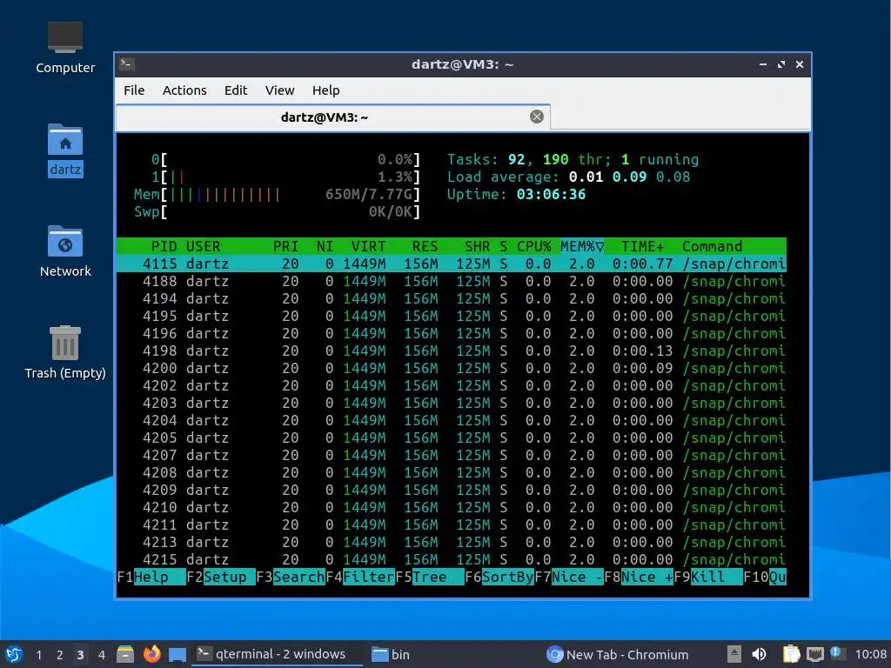Viewport: 891px width, 668px height.
Task: Sort by the CPU% column header
Action: click(x=533, y=246)
